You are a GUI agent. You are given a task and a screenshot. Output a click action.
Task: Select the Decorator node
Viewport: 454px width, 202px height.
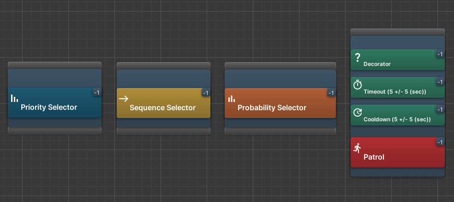click(x=397, y=60)
